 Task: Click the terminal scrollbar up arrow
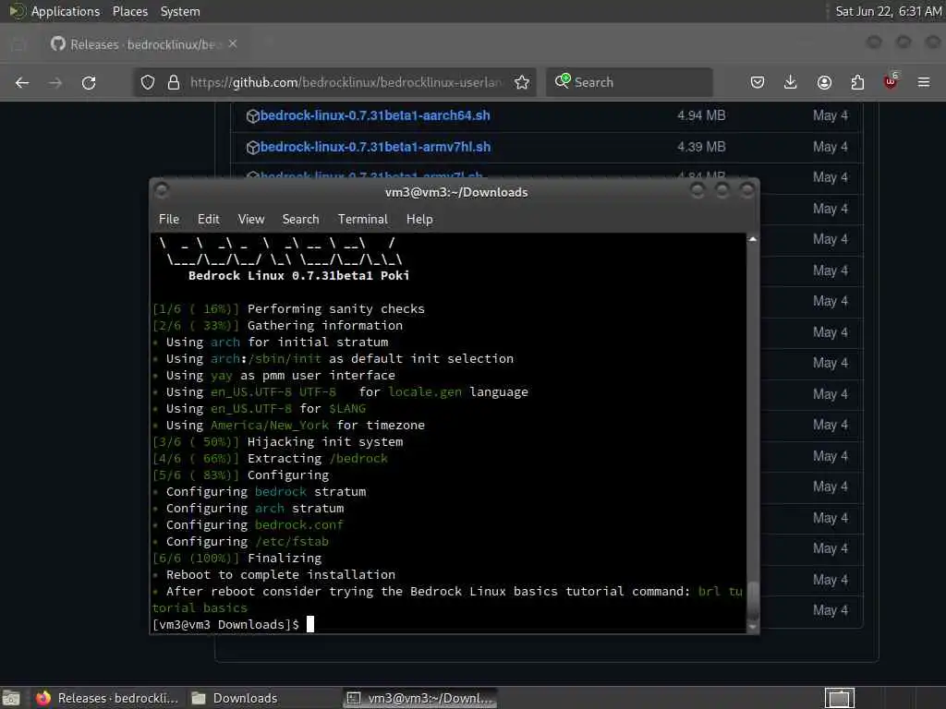pyautogui.click(x=752, y=239)
